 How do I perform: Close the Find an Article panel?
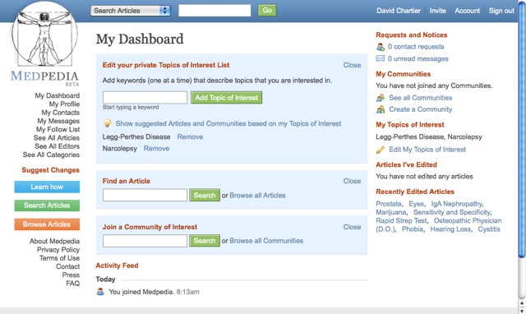tap(352, 181)
